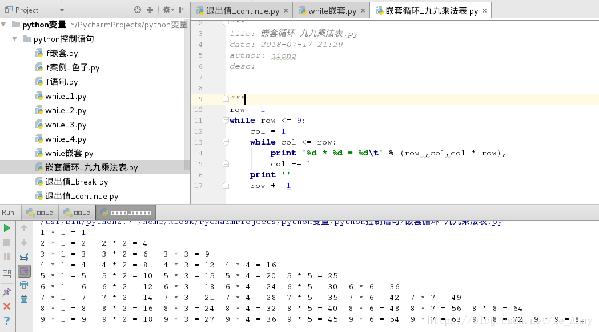599x332 pixels.
Task: Clear all console output with trash icon
Action: pyautogui.click(x=23, y=299)
